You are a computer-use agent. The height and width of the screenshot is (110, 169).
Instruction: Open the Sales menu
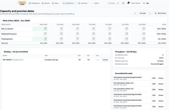click(56, 3)
